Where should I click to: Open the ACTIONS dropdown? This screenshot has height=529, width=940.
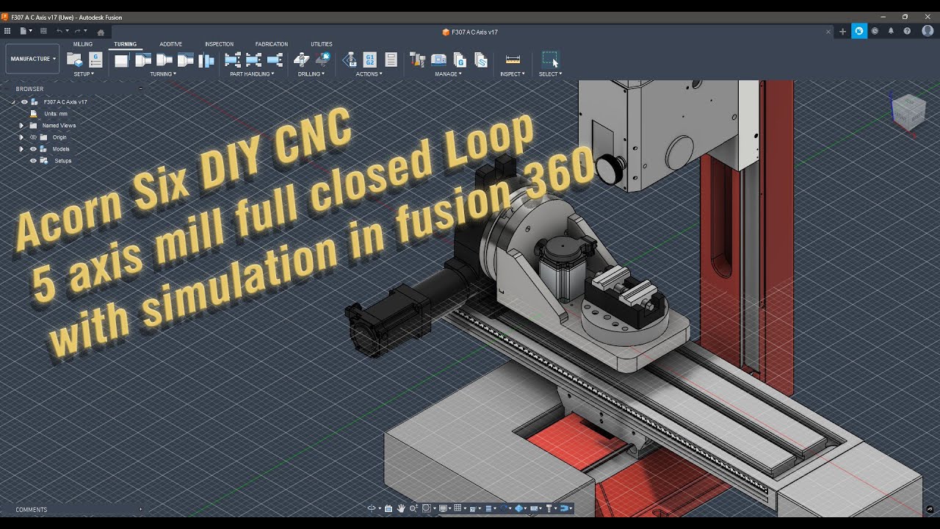[369, 74]
